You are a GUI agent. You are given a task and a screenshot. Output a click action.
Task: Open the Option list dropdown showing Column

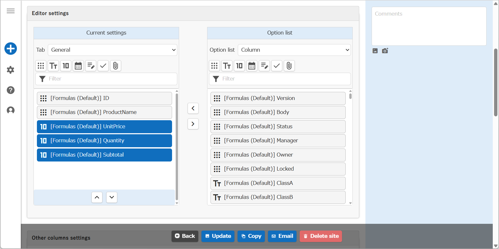click(294, 50)
